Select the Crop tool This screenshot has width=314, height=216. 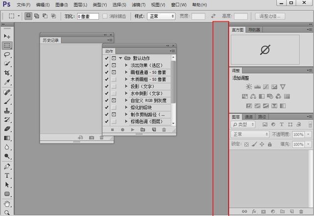[x=7, y=73]
